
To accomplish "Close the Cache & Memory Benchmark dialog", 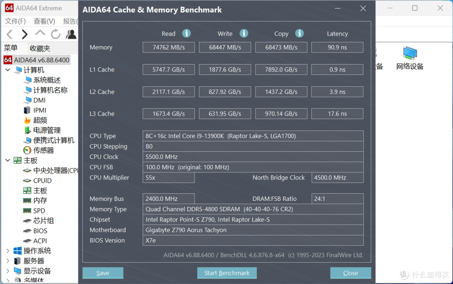I will coord(363,8).
